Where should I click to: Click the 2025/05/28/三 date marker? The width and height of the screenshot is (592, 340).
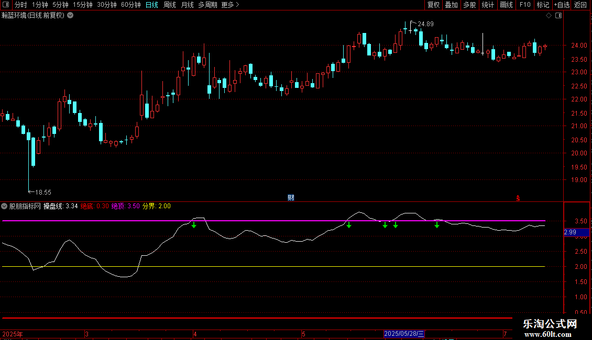coord(404,334)
